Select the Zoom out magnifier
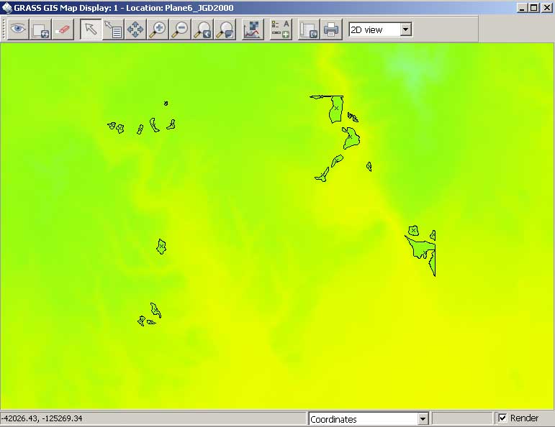This screenshot has height=427, width=555. [x=180, y=29]
